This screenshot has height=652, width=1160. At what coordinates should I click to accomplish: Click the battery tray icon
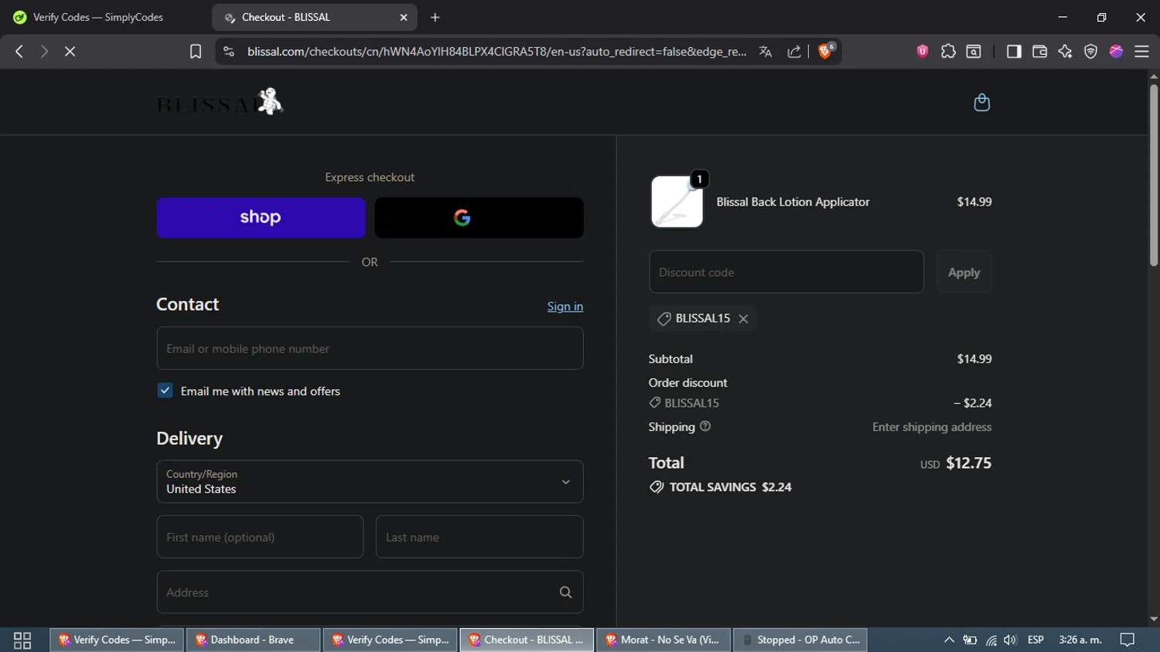970,640
